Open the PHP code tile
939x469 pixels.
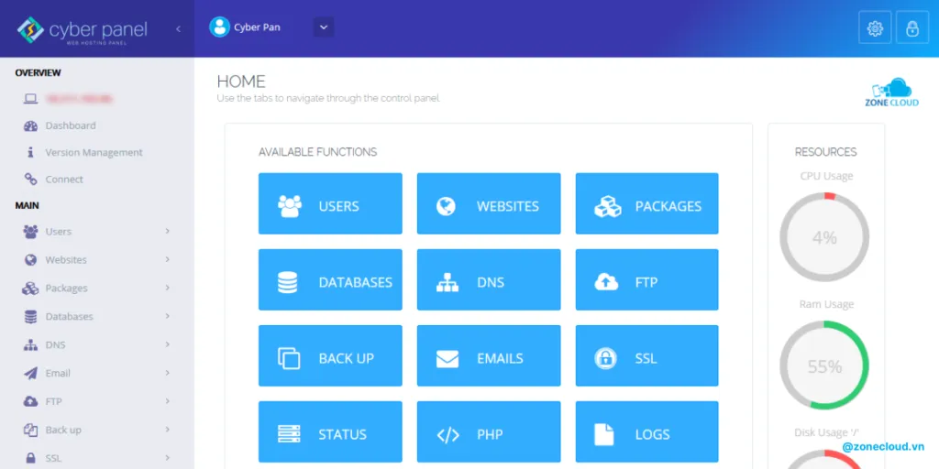point(488,434)
